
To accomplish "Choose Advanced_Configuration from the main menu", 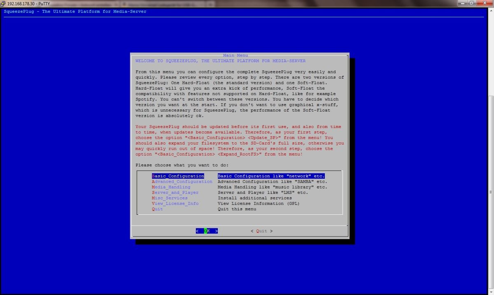I will coord(182,181).
